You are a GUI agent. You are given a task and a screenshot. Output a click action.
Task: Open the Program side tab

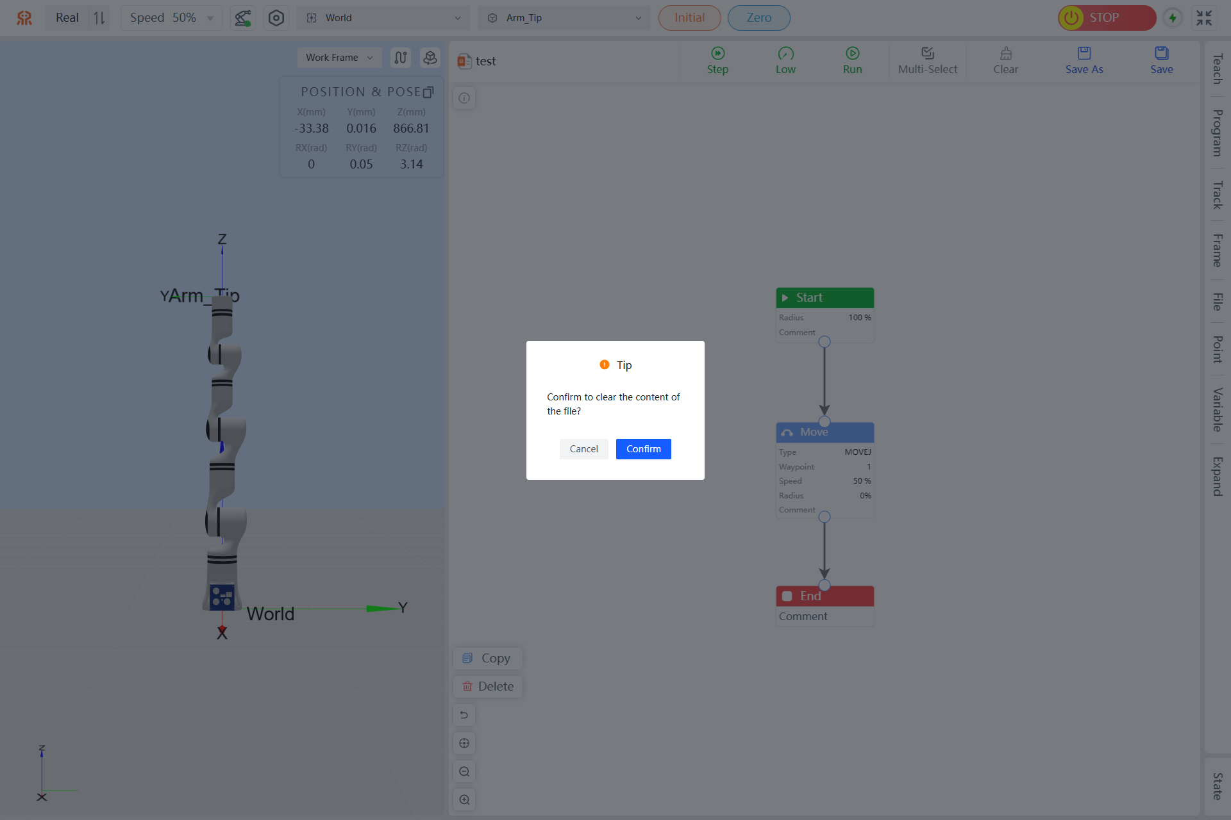[x=1217, y=133]
